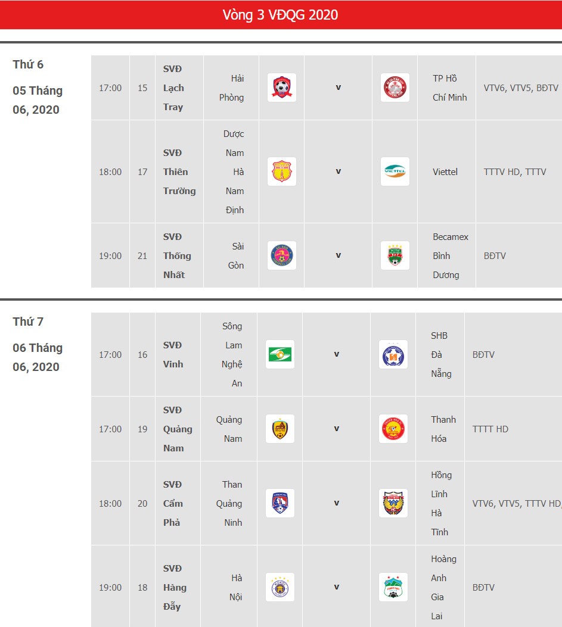The height and width of the screenshot is (627, 562).
Task: Click the Quảng Nam club crest
Action: pos(280,429)
